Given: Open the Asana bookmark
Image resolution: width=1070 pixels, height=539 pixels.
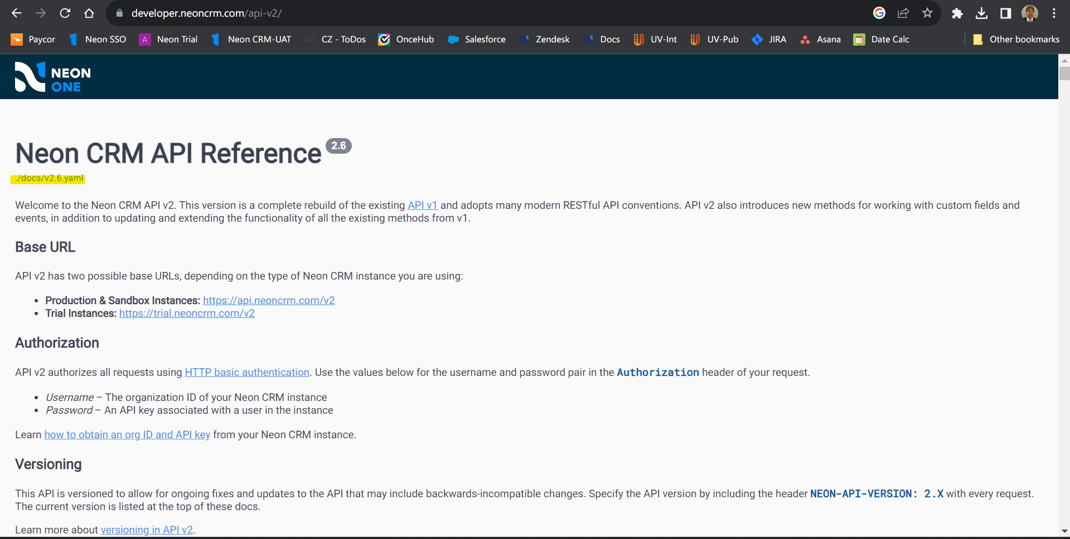Looking at the screenshot, I should click(820, 40).
